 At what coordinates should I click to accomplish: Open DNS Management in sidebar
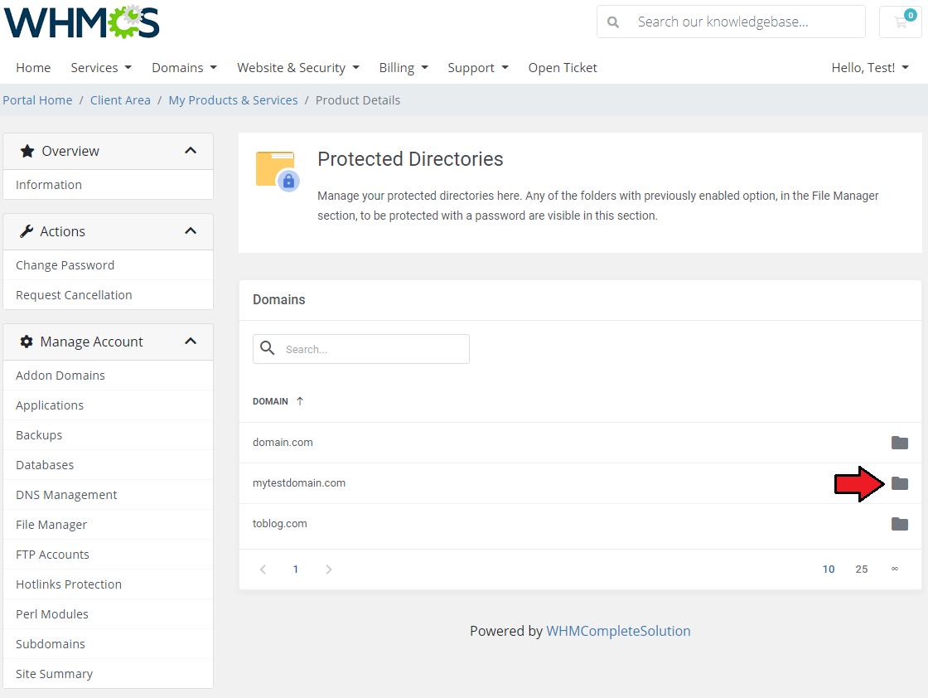109,494
